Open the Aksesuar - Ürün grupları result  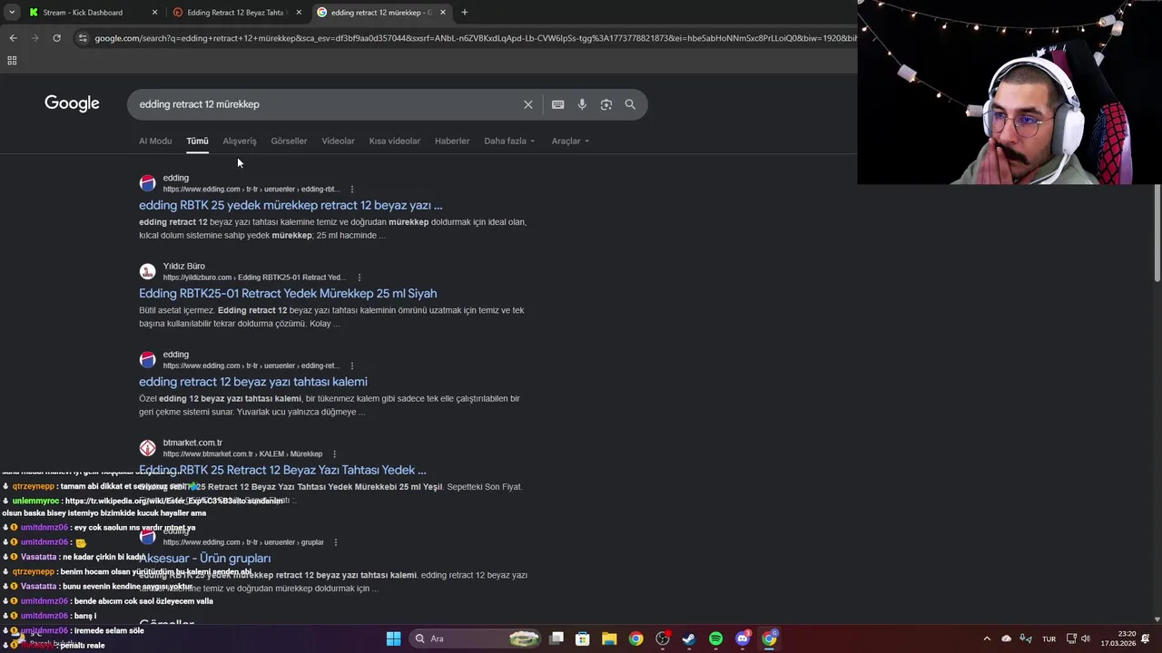[x=204, y=558]
